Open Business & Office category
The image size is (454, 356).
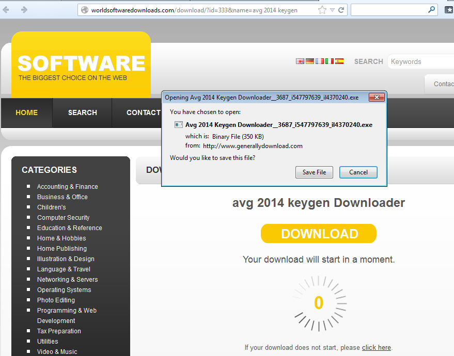click(62, 197)
